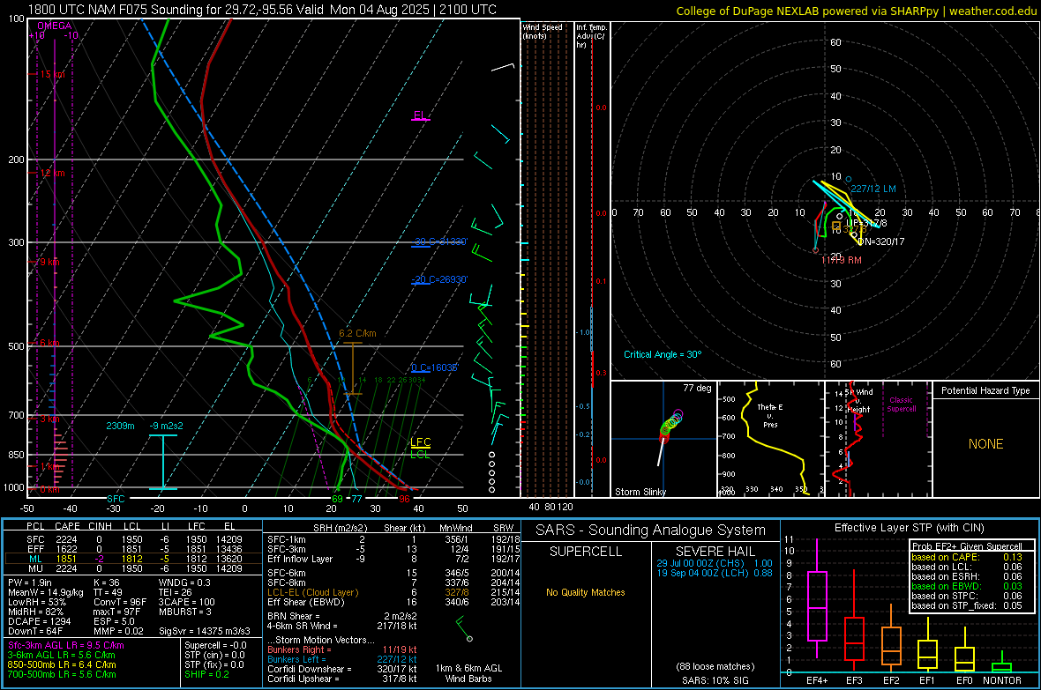Click the NONE hazard type text
Viewport: 1041px width, 690px height.
tap(985, 444)
